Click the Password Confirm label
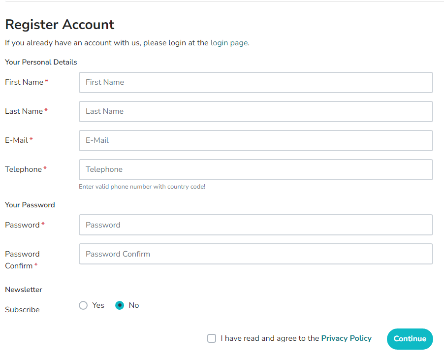The image size is (444, 360). 22,260
